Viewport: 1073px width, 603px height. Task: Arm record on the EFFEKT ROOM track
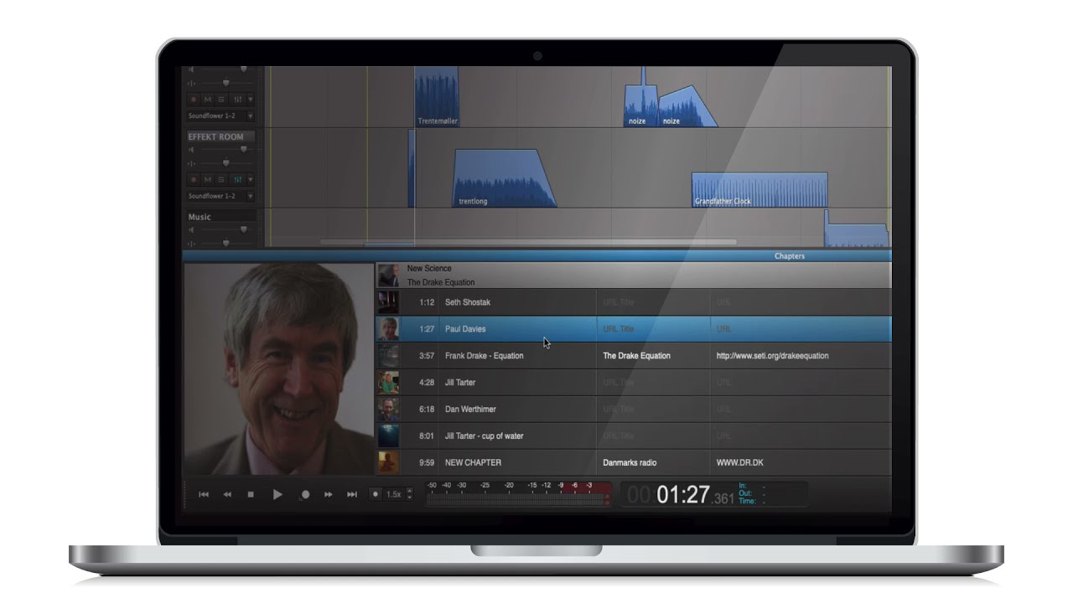pyautogui.click(x=194, y=179)
